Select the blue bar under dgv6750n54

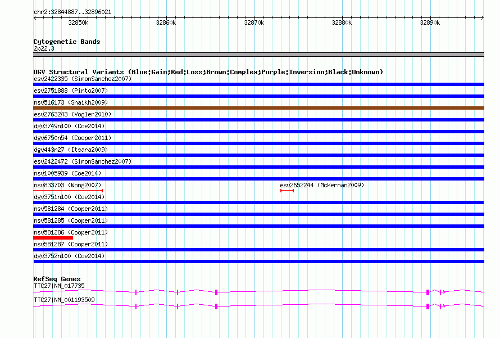click(x=258, y=143)
